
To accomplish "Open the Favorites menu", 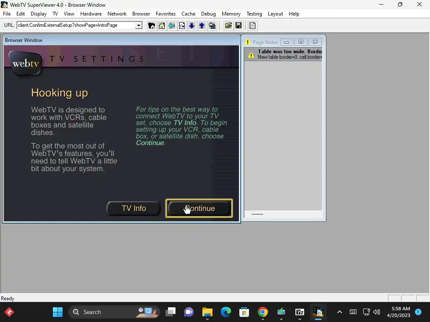I will 165,14.
